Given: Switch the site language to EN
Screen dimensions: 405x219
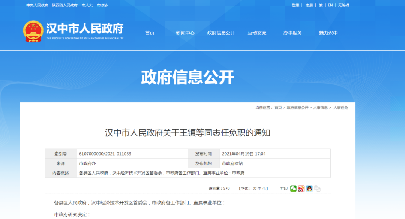Looking at the screenshot, I should (x=330, y=5).
